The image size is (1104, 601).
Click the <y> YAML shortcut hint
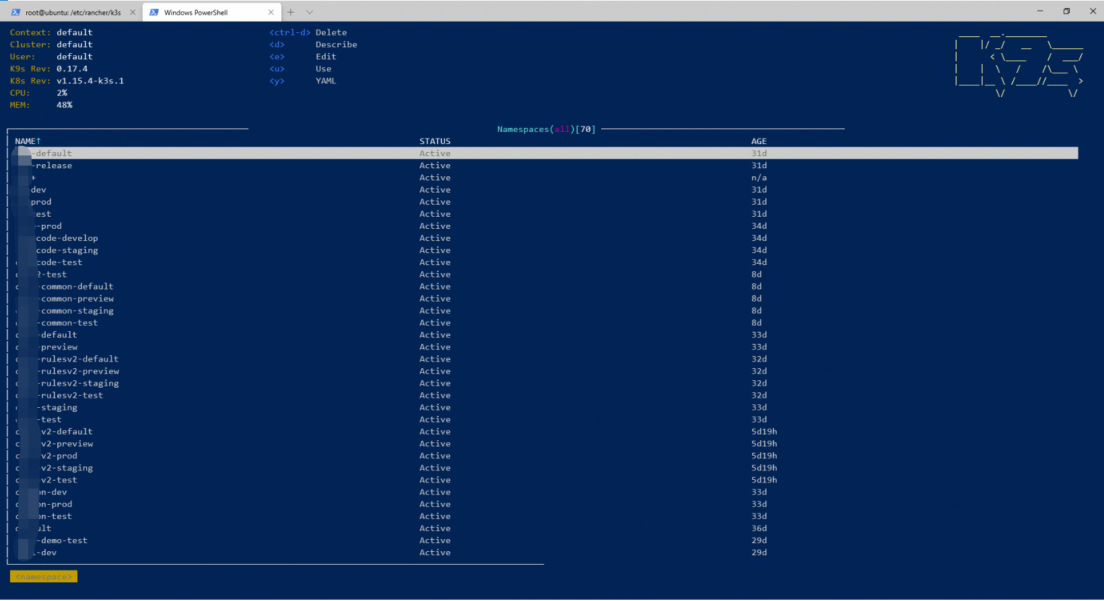pos(303,81)
